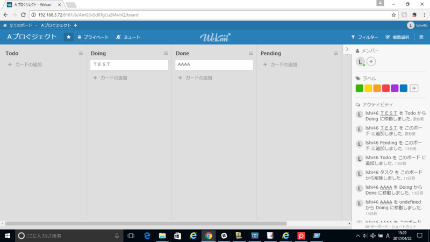Click Aプロジェクト breadcrumb link
430x242 pixels.
(56, 25)
